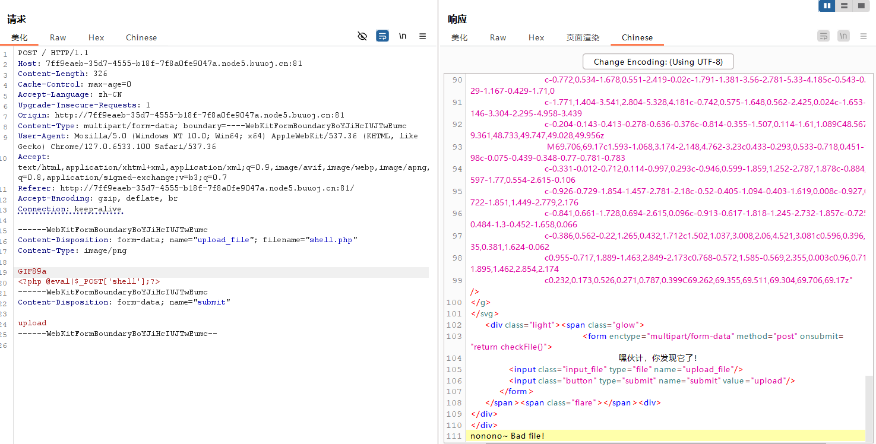Image resolution: width=876 pixels, height=444 pixels.
Task: Click the GIF89a magic bytes line
Action: click(32, 271)
